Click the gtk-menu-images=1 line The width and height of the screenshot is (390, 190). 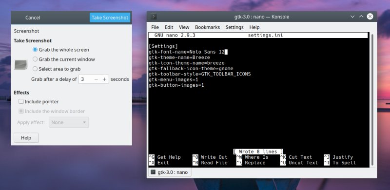click(174, 80)
